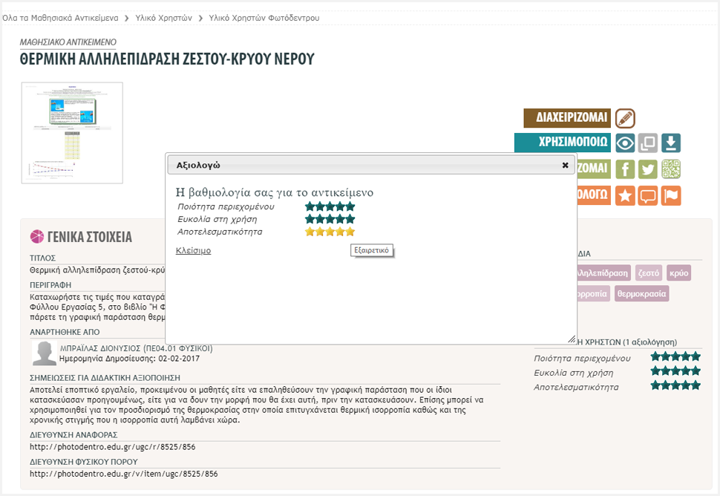Go to Όλα τα Μαθησιακά Αντικείμενα breadcrumb
Viewport: 720px width, 496px height.
[58, 17]
